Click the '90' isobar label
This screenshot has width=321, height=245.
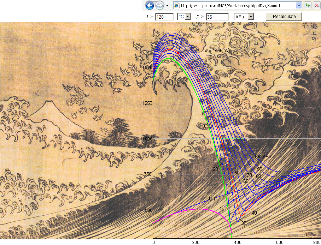point(259,169)
